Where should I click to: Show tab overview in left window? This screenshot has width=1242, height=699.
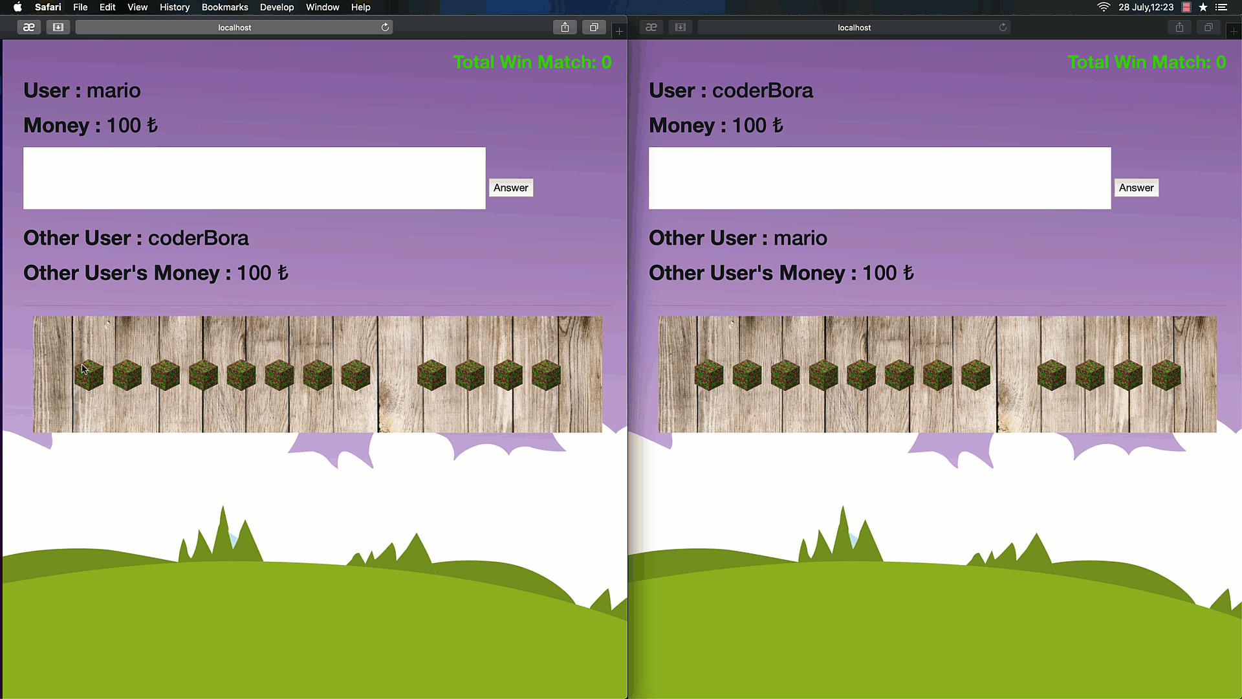(594, 27)
